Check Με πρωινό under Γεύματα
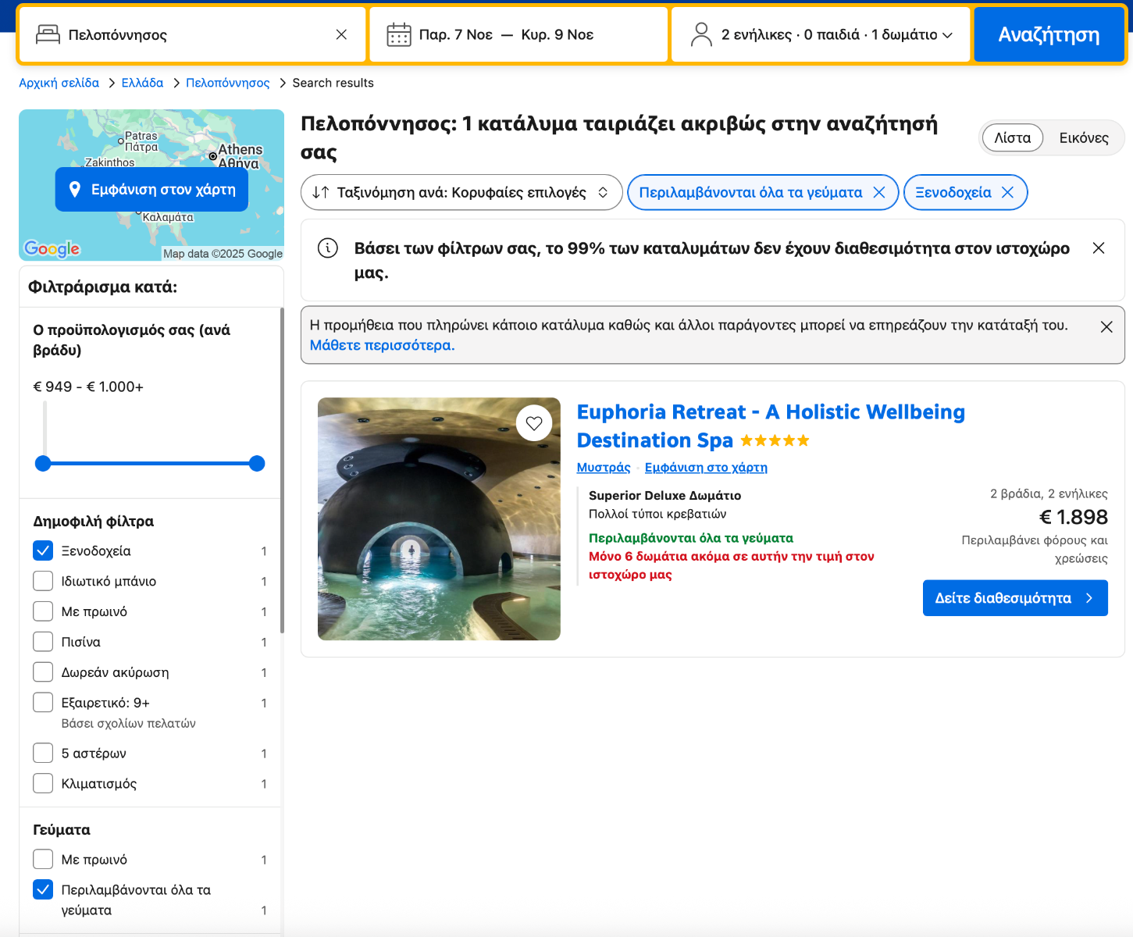This screenshot has width=1133, height=937. coord(43,859)
